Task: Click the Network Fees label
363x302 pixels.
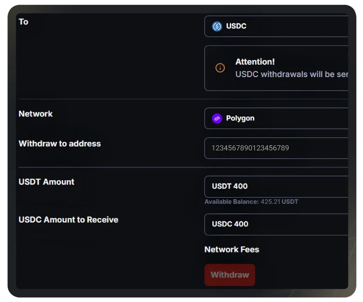Action: point(232,250)
